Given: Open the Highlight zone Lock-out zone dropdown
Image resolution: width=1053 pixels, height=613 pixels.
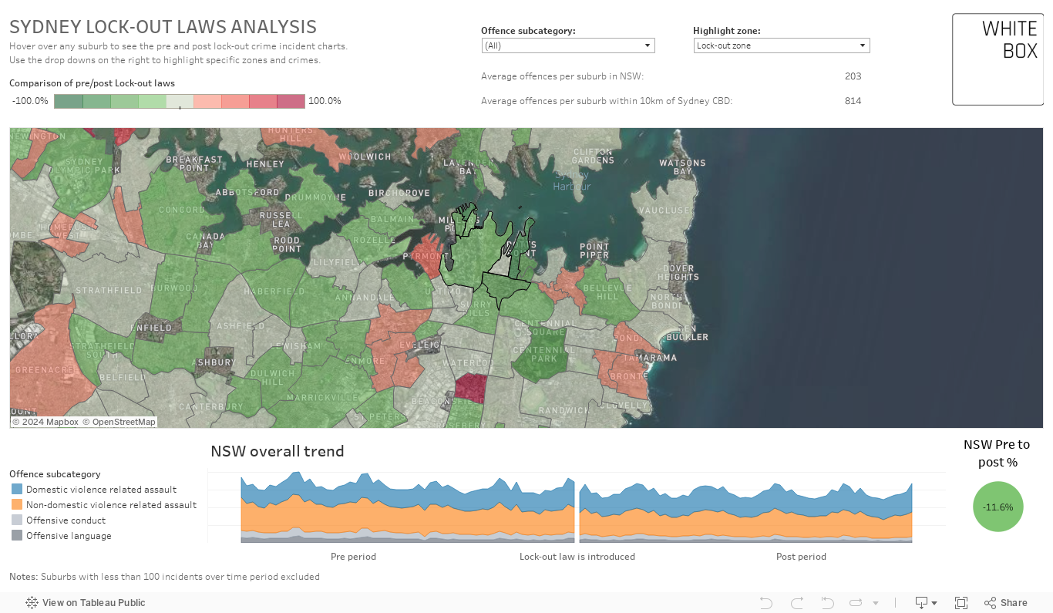Looking at the screenshot, I should tap(782, 45).
